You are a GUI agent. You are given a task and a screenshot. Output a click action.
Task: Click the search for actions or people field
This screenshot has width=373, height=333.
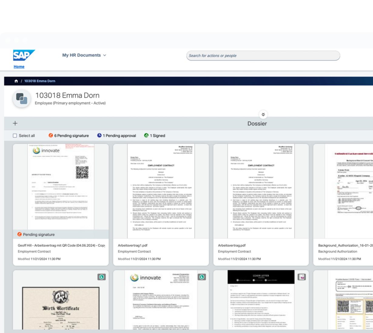[x=263, y=56]
